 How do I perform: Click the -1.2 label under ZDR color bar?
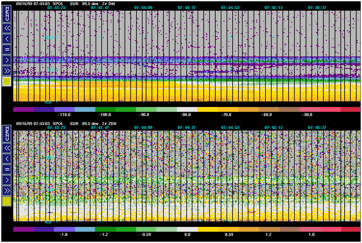pyautogui.click(x=104, y=234)
